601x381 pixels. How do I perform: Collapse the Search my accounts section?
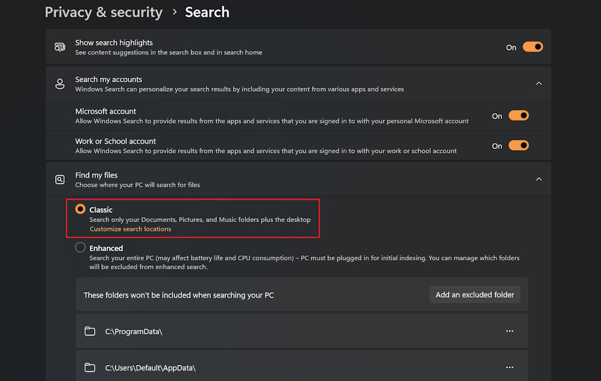538,83
